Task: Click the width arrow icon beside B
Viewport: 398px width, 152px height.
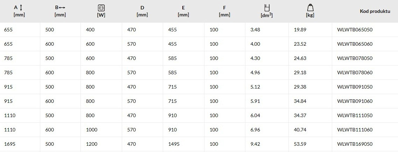Action: (x=62, y=8)
